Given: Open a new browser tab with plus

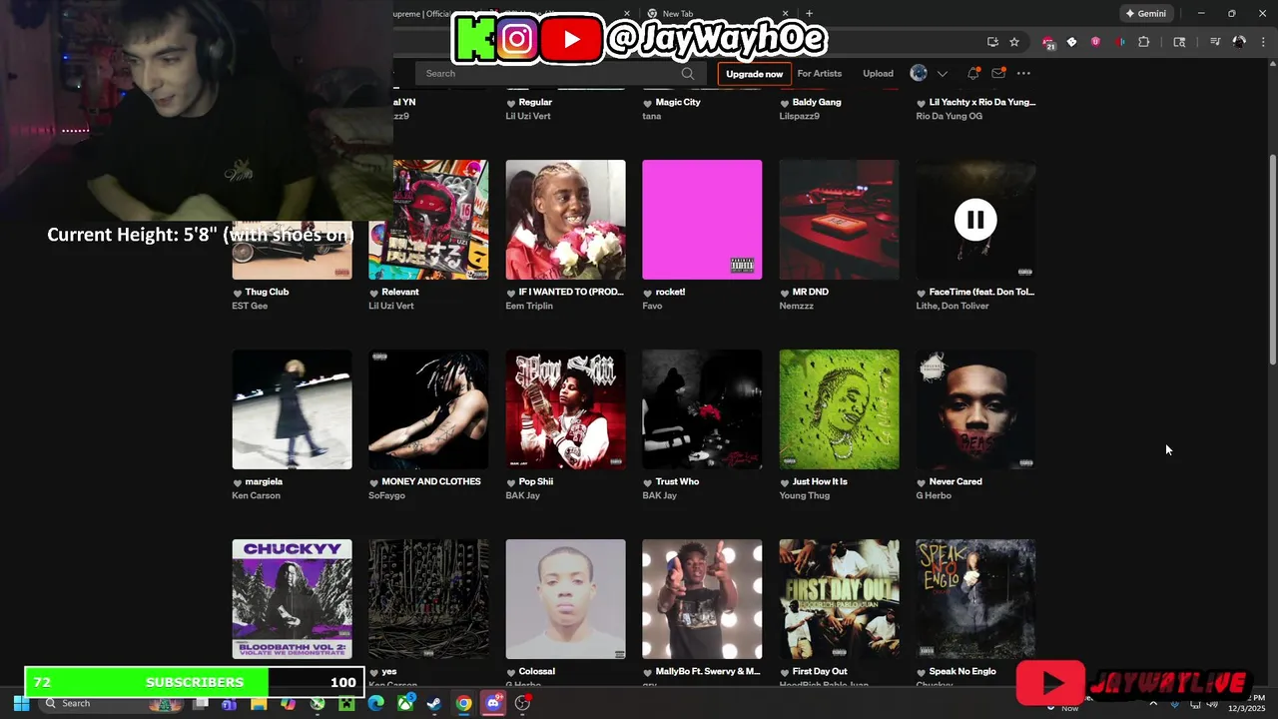Looking at the screenshot, I should pos(809,14).
